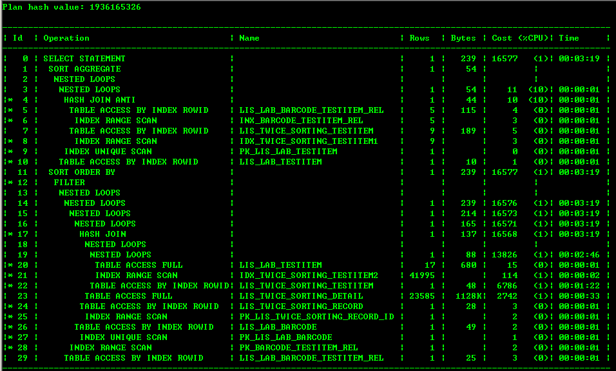Select the SORT ORDER BY operation
Screen dimensions: 616x371
pos(82,172)
